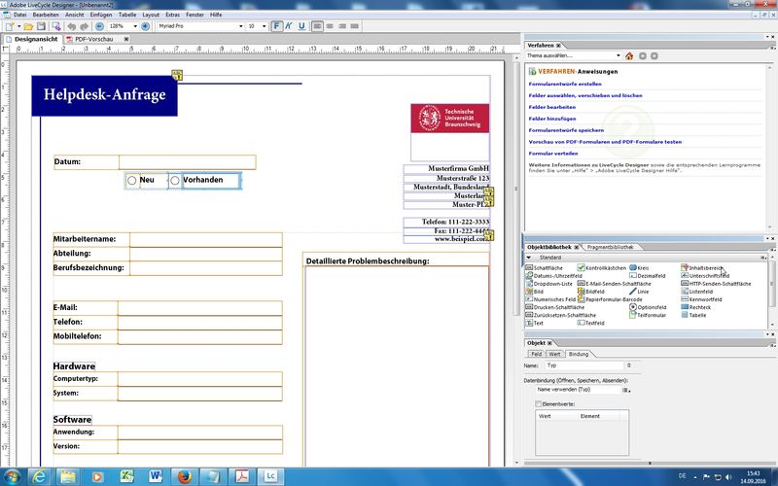Open the Einfügen menu
This screenshot has width=778, height=486.
(x=102, y=15)
